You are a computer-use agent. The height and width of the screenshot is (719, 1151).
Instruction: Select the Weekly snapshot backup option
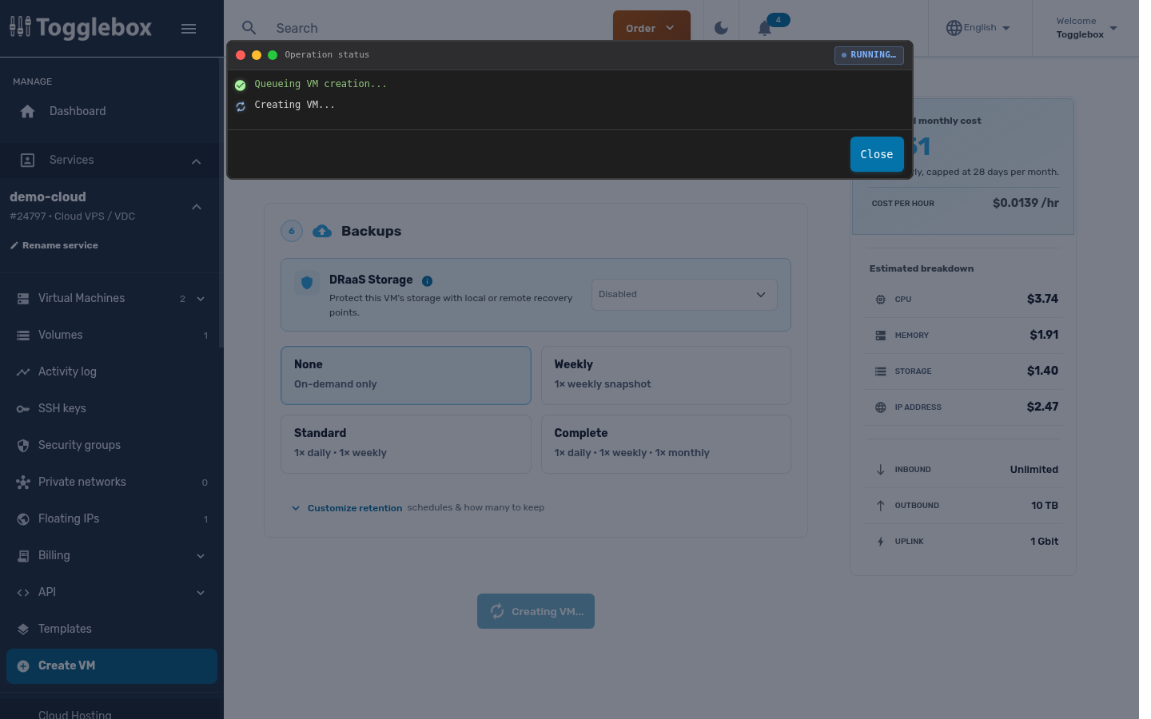(x=666, y=375)
